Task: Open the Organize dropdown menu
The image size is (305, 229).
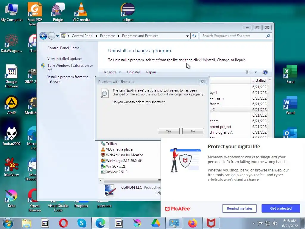Action: pos(112,72)
